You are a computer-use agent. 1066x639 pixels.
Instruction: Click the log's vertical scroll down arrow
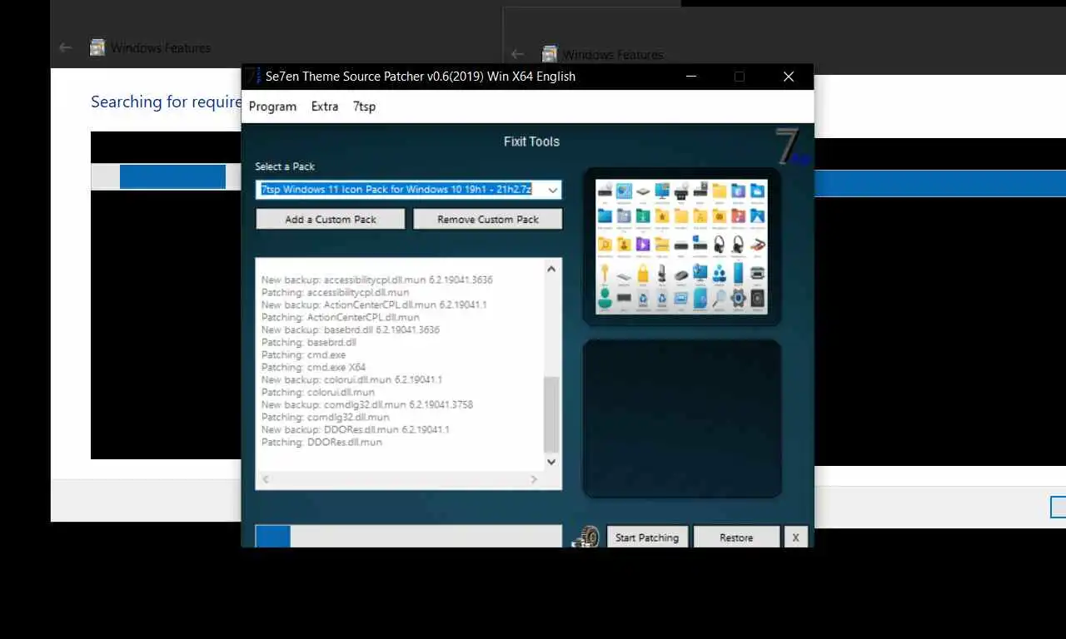click(x=551, y=462)
